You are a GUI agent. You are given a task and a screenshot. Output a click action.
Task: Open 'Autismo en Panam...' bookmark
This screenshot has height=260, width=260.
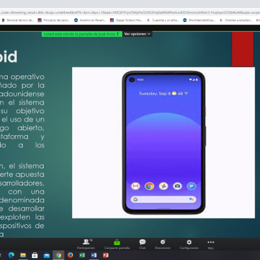(90, 20)
